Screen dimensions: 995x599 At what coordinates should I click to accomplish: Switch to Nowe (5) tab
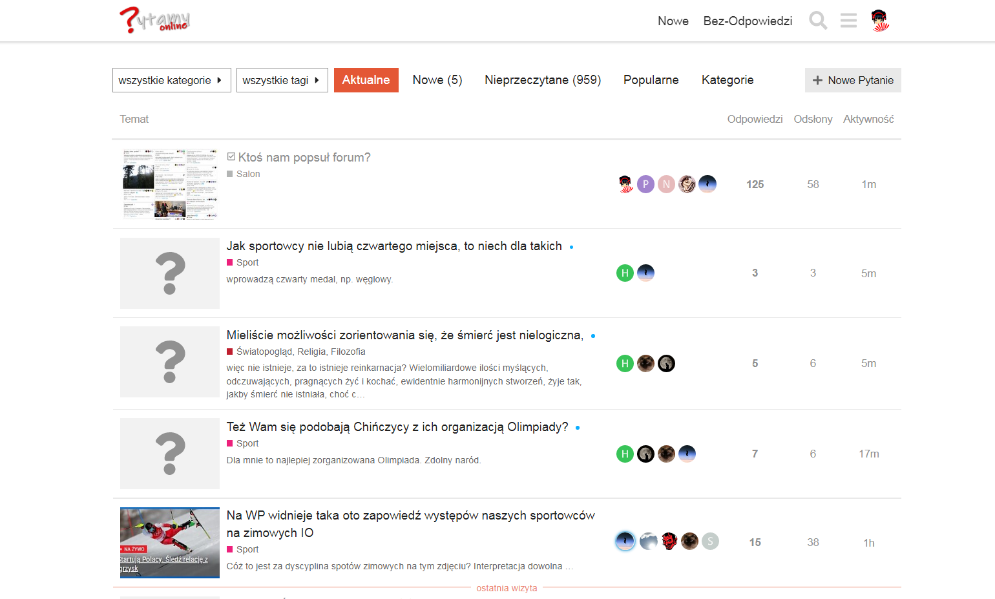pos(437,80)
